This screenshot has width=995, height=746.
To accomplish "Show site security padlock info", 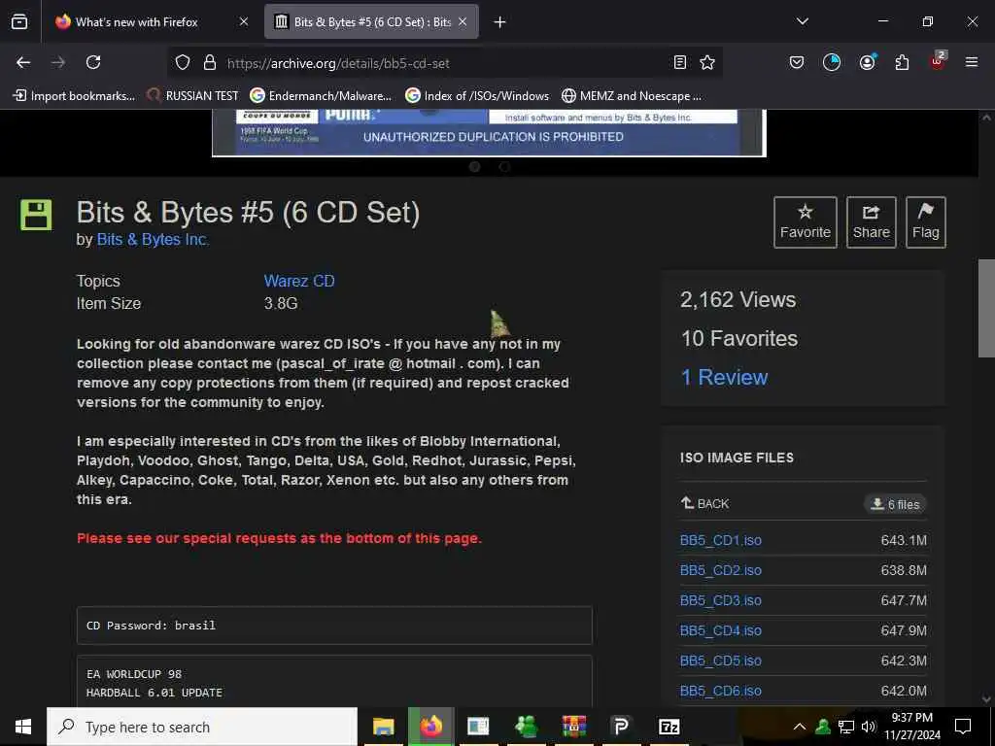I will click(x=210, y=62).
